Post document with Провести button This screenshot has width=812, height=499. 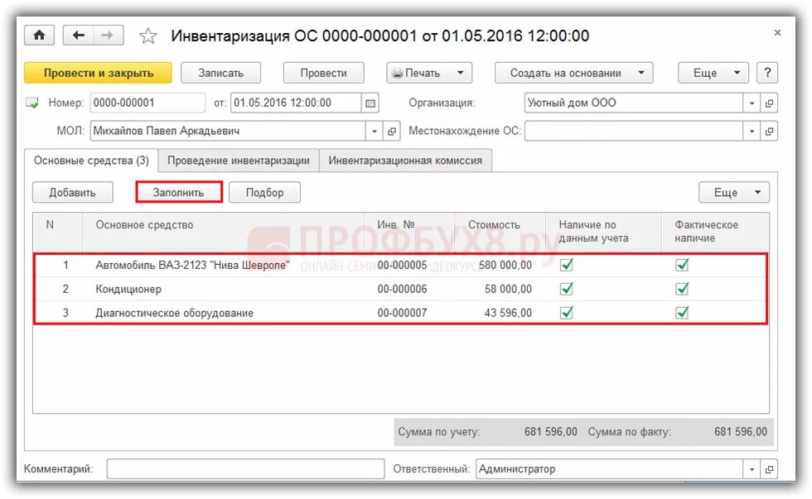tap(324, 73)
